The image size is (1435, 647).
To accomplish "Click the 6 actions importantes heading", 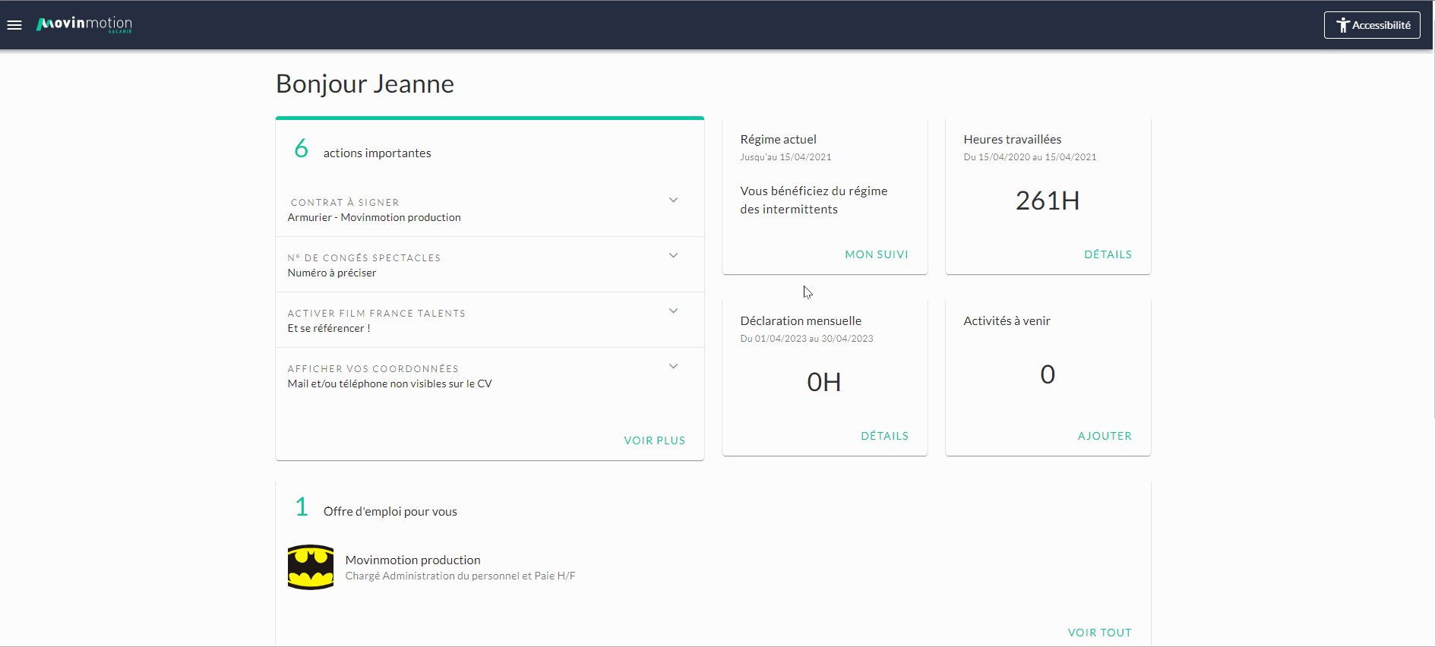I will 362,150.
